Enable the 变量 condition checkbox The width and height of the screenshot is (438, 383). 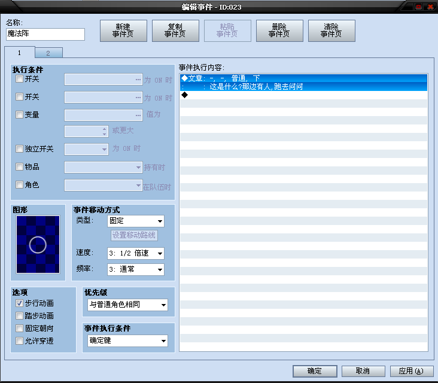click(19, 114)
